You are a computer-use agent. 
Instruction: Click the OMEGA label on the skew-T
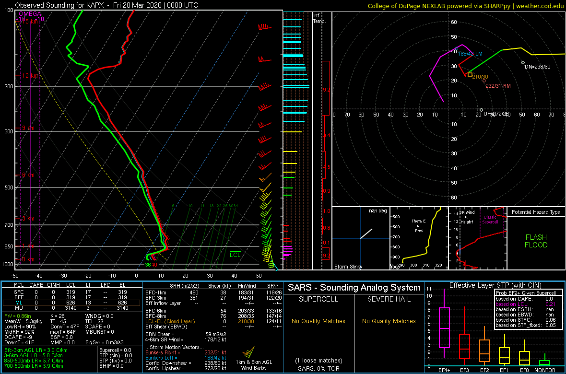click(x=30, y=14)
